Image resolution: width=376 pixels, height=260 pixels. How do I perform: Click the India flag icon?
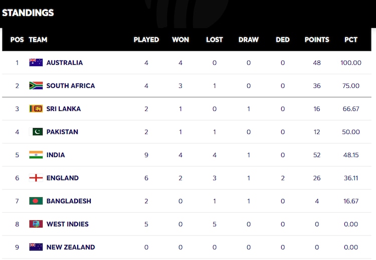click(36, 155)
